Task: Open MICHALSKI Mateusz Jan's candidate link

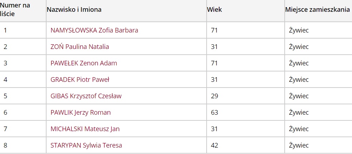Action: coord(85,129)
